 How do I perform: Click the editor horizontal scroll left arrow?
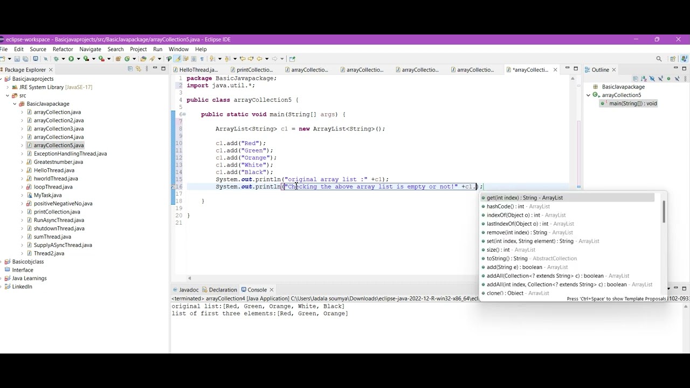click(189, 278)
